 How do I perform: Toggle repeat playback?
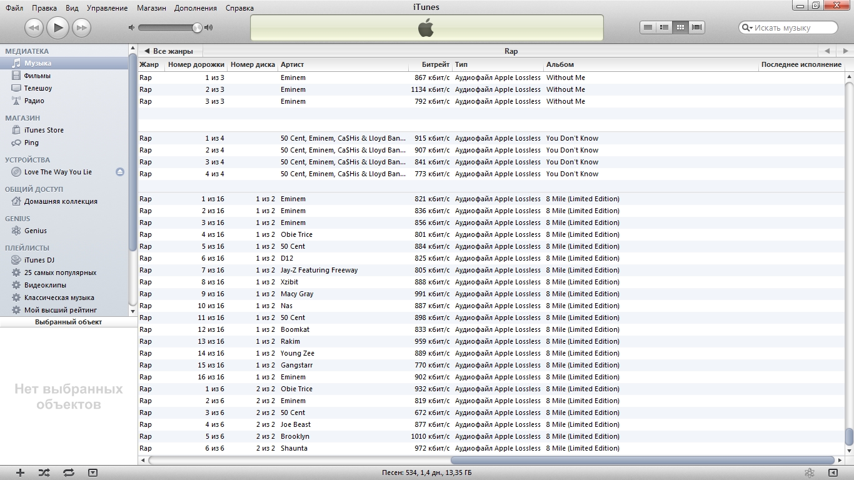pos(69,473)
